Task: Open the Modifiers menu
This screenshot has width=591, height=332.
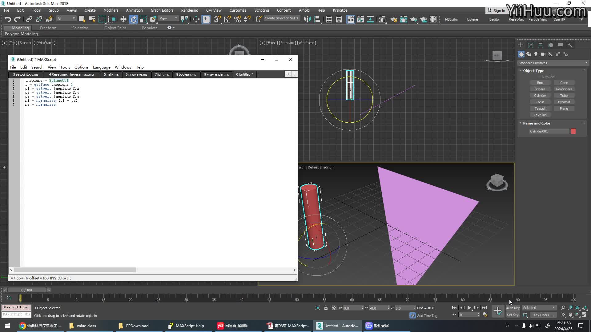Action: pyautogui.click(x=111, y=10)
